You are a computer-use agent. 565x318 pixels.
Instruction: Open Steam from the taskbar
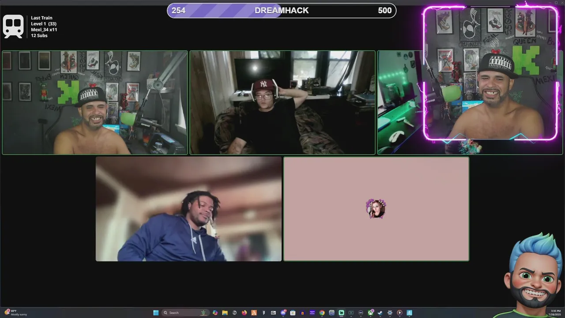point(380,313)
